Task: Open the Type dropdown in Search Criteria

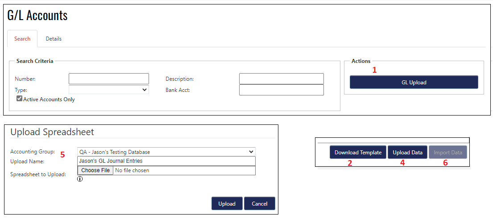Action: (108, 90)
